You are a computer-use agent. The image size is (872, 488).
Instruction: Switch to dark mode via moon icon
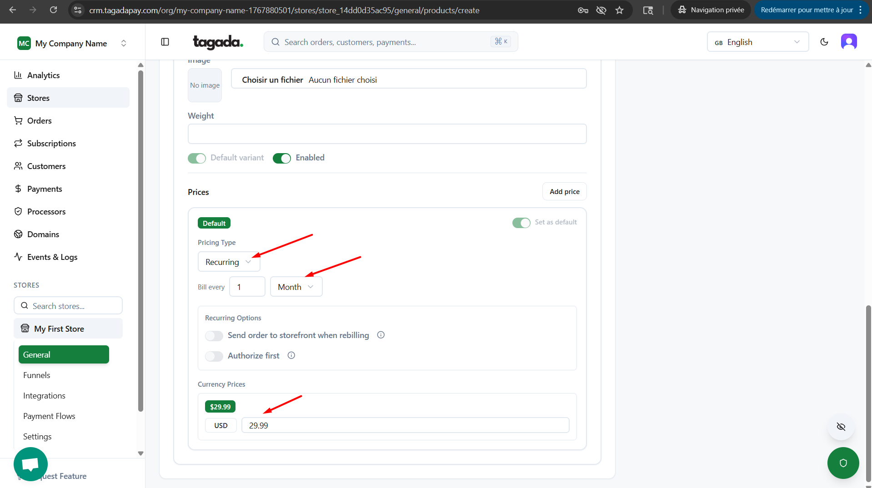824,42
